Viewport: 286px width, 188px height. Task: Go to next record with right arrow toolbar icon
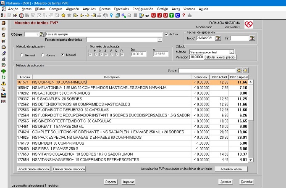87,16
